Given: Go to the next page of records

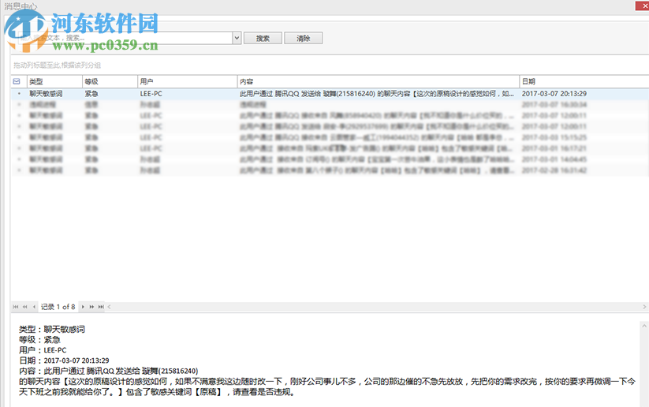Looking at the screenshot, I should pos(91,307).
